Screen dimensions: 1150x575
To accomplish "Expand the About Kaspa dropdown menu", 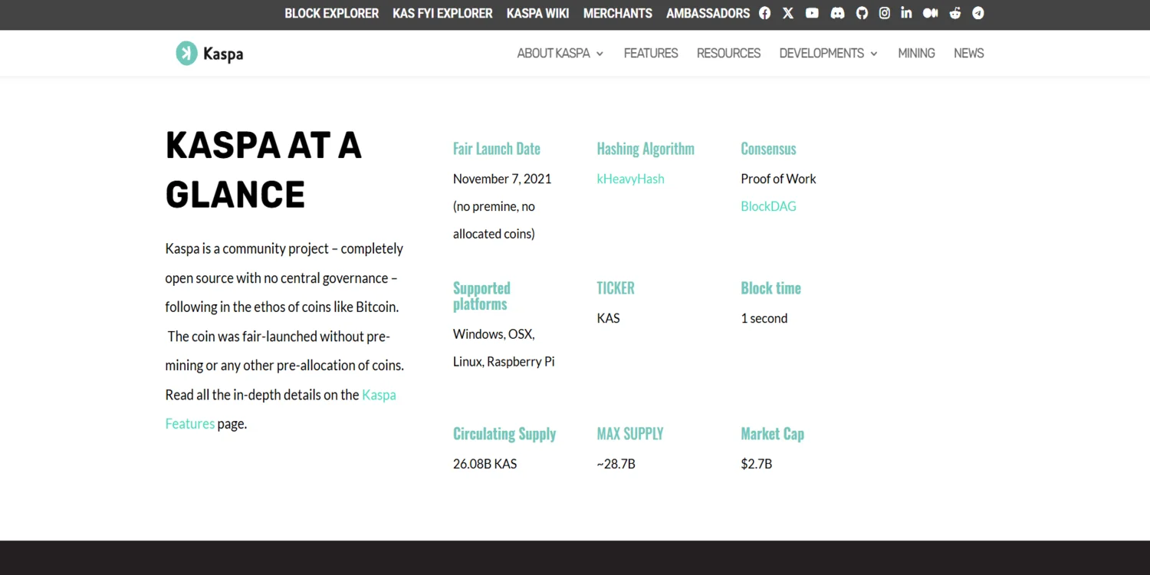I will pos(560,53).
